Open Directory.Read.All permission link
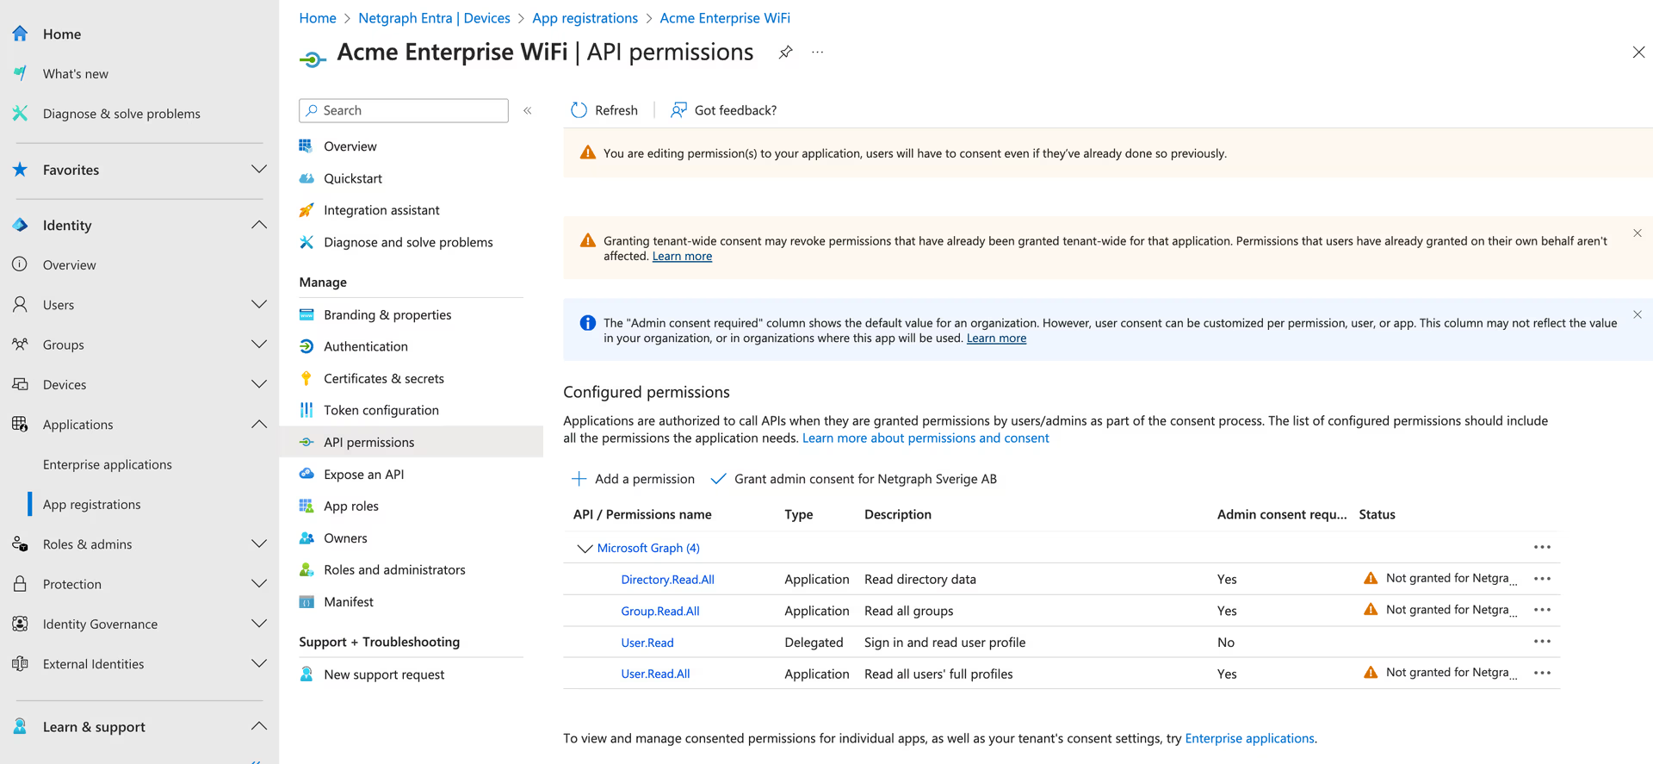 668,580
